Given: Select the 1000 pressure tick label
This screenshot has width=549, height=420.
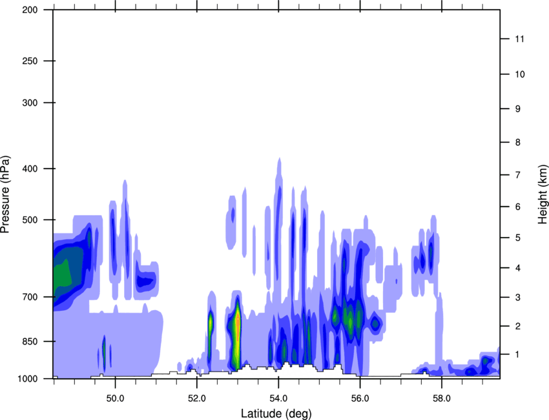Looking at the screenshot, I should point(27,379).
